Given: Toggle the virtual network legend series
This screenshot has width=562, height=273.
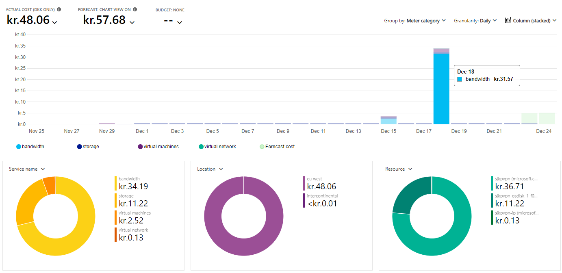Looking at the screenshot, I should click(x=217, y=147).
